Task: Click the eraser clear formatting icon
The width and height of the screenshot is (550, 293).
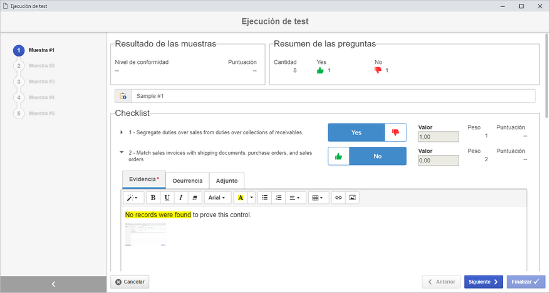Action: (x=195, y=198)
